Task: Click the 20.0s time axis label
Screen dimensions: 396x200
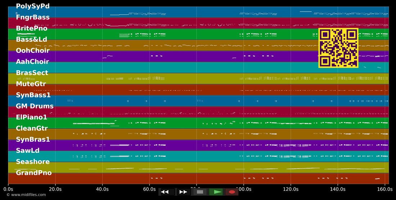Action: point(55,189)
